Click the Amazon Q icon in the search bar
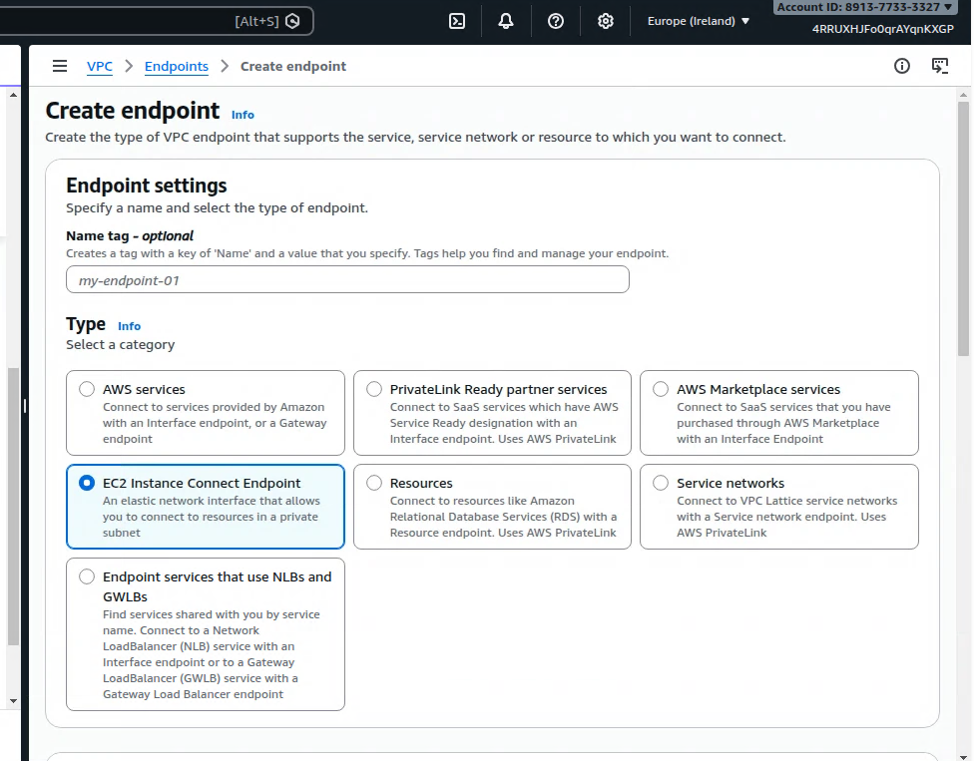Image resolution: width=974 pixels, height=761 pixels. (x=292, y=21)
